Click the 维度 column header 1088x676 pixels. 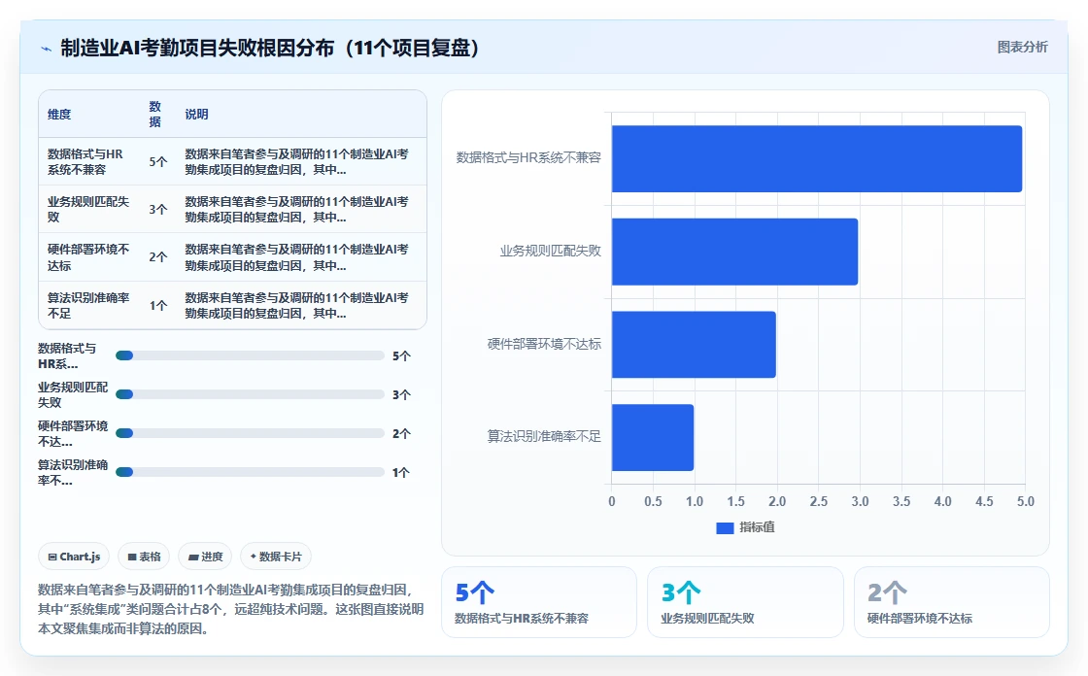tap(59, 115)
